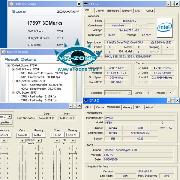Click the bottom CPU-Z window chip icon
Image resolution: width=180 pixels, height=180 pixels.
tap(86, 101)
